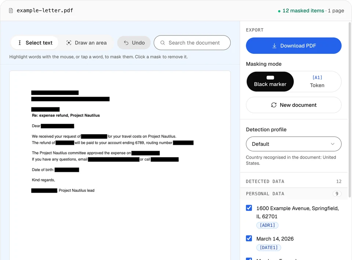Focus the Search the document field
The image size is (352, 260).
click(x=192, y=42)
